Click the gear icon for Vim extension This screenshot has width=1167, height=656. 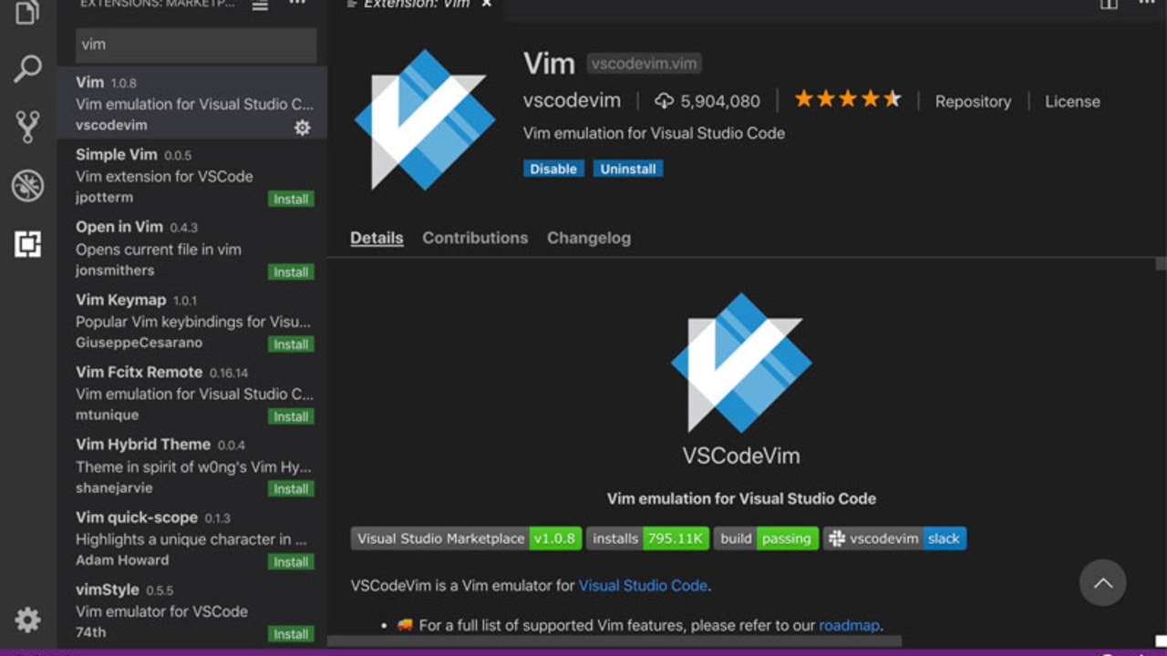pyautogui.click(x=302, y=128)
